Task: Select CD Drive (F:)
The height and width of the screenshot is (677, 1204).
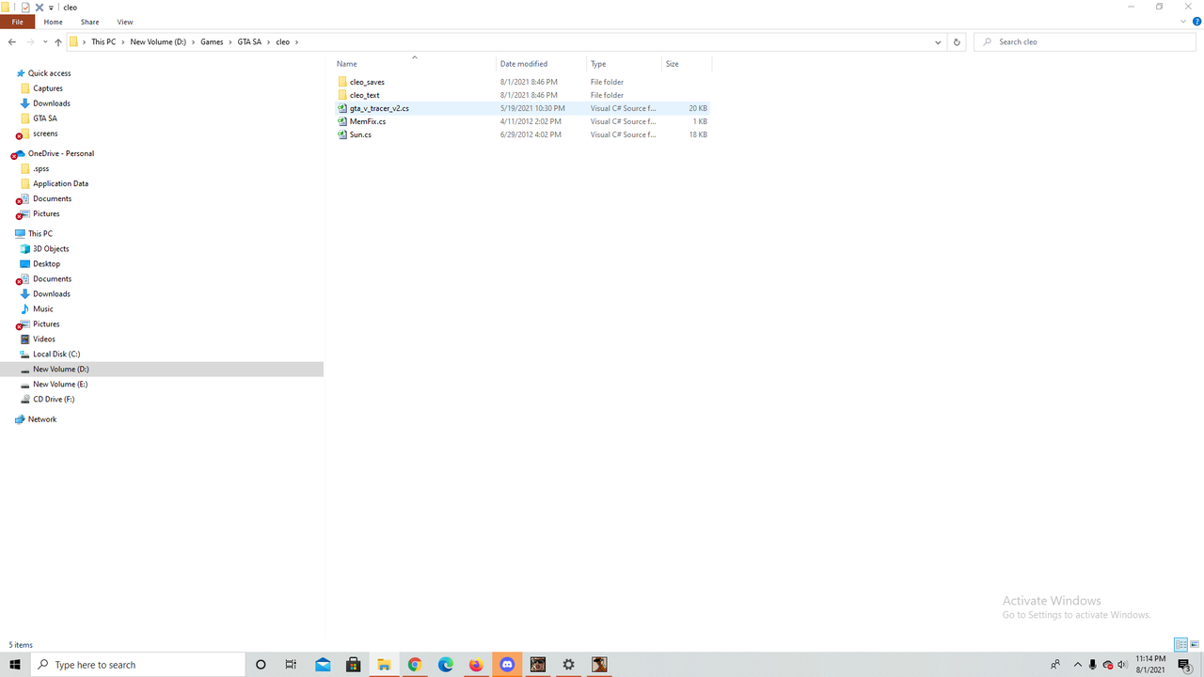Action: pos(54,399)
